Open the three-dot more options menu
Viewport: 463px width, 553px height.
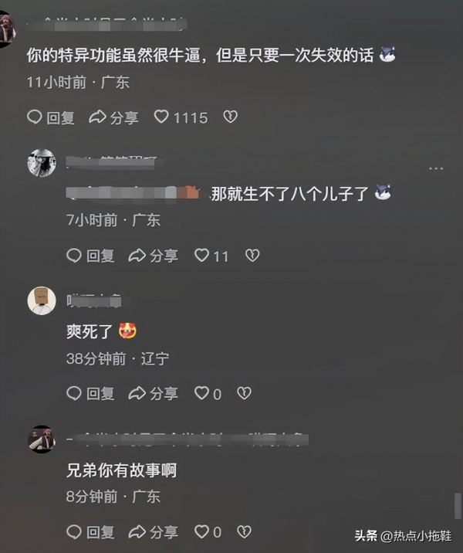436,168
